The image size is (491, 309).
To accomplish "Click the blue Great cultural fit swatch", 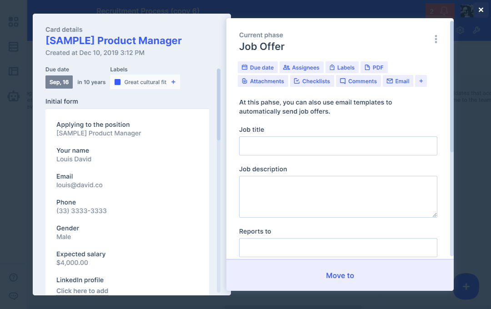I will point(117,82).
